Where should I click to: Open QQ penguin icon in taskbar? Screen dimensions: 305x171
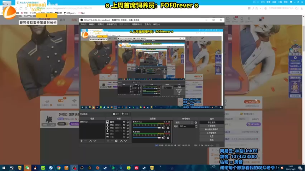point(35,168)
